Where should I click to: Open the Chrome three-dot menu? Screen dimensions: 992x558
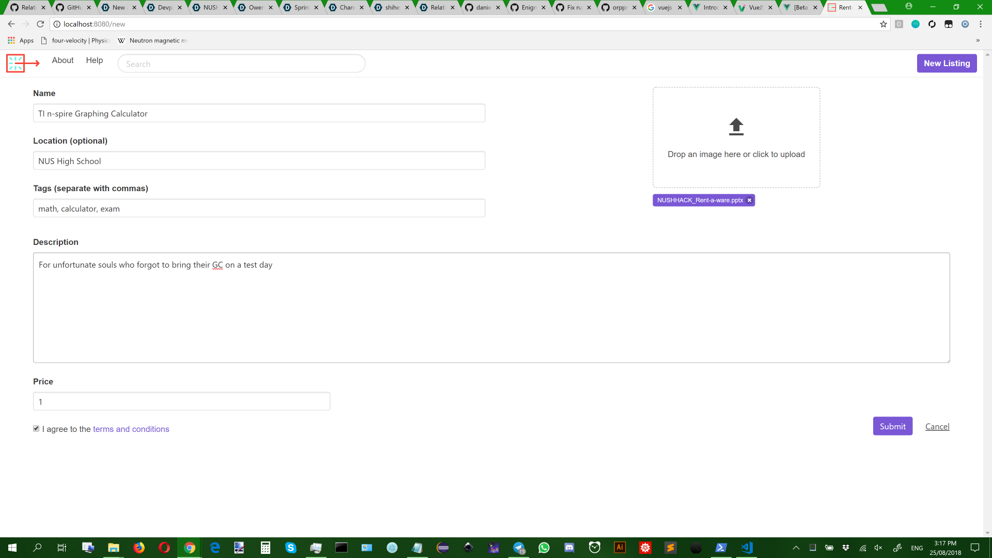click(980, 24)
